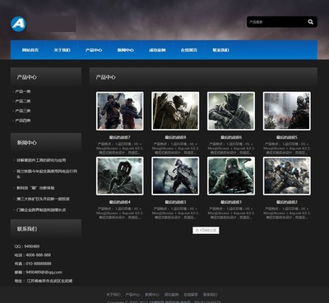
Task: Click the title text 最后的战役8
Action: (175, 137)
